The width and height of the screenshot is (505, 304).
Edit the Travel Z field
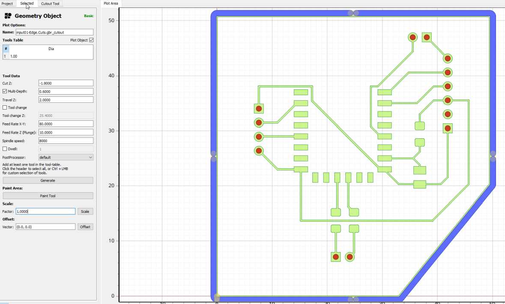tap(66, 100)
